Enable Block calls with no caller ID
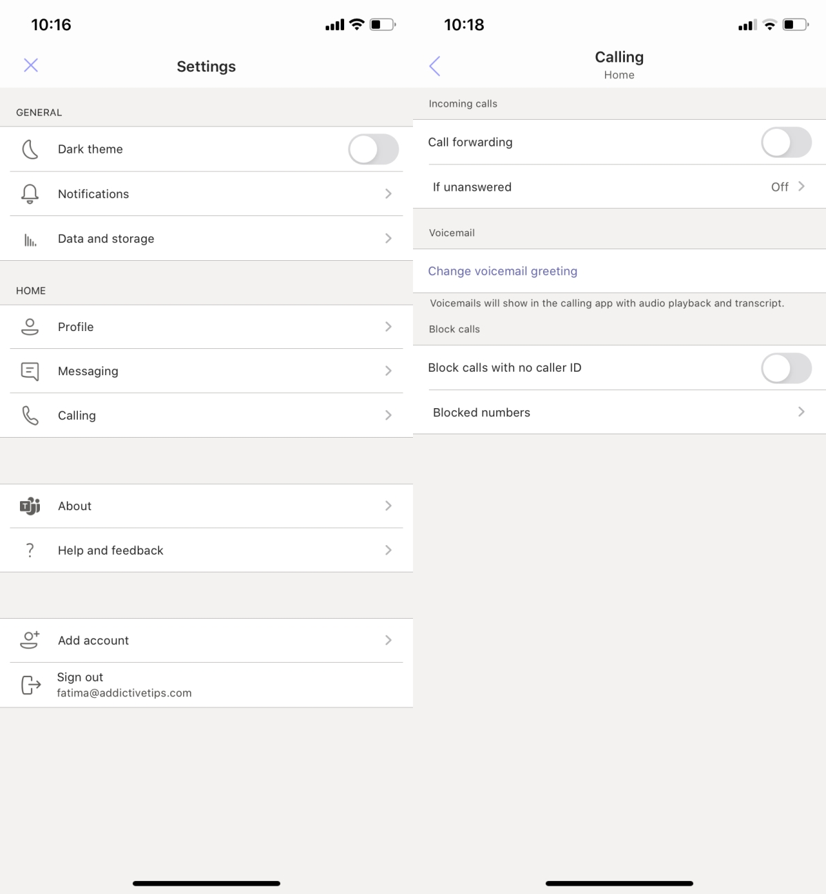 [786, 368]
